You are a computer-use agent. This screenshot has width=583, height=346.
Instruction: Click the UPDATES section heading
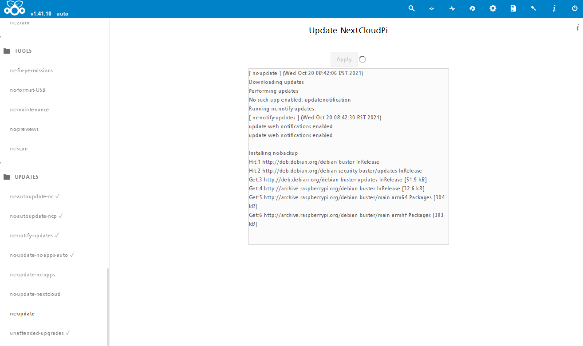pyautogui.click(x=27, y=177)
